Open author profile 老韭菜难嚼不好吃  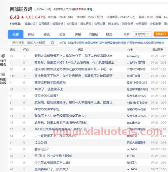click(137, 89)
